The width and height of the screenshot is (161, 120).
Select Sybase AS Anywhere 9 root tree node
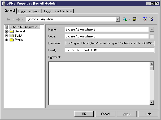click(25, 27)
